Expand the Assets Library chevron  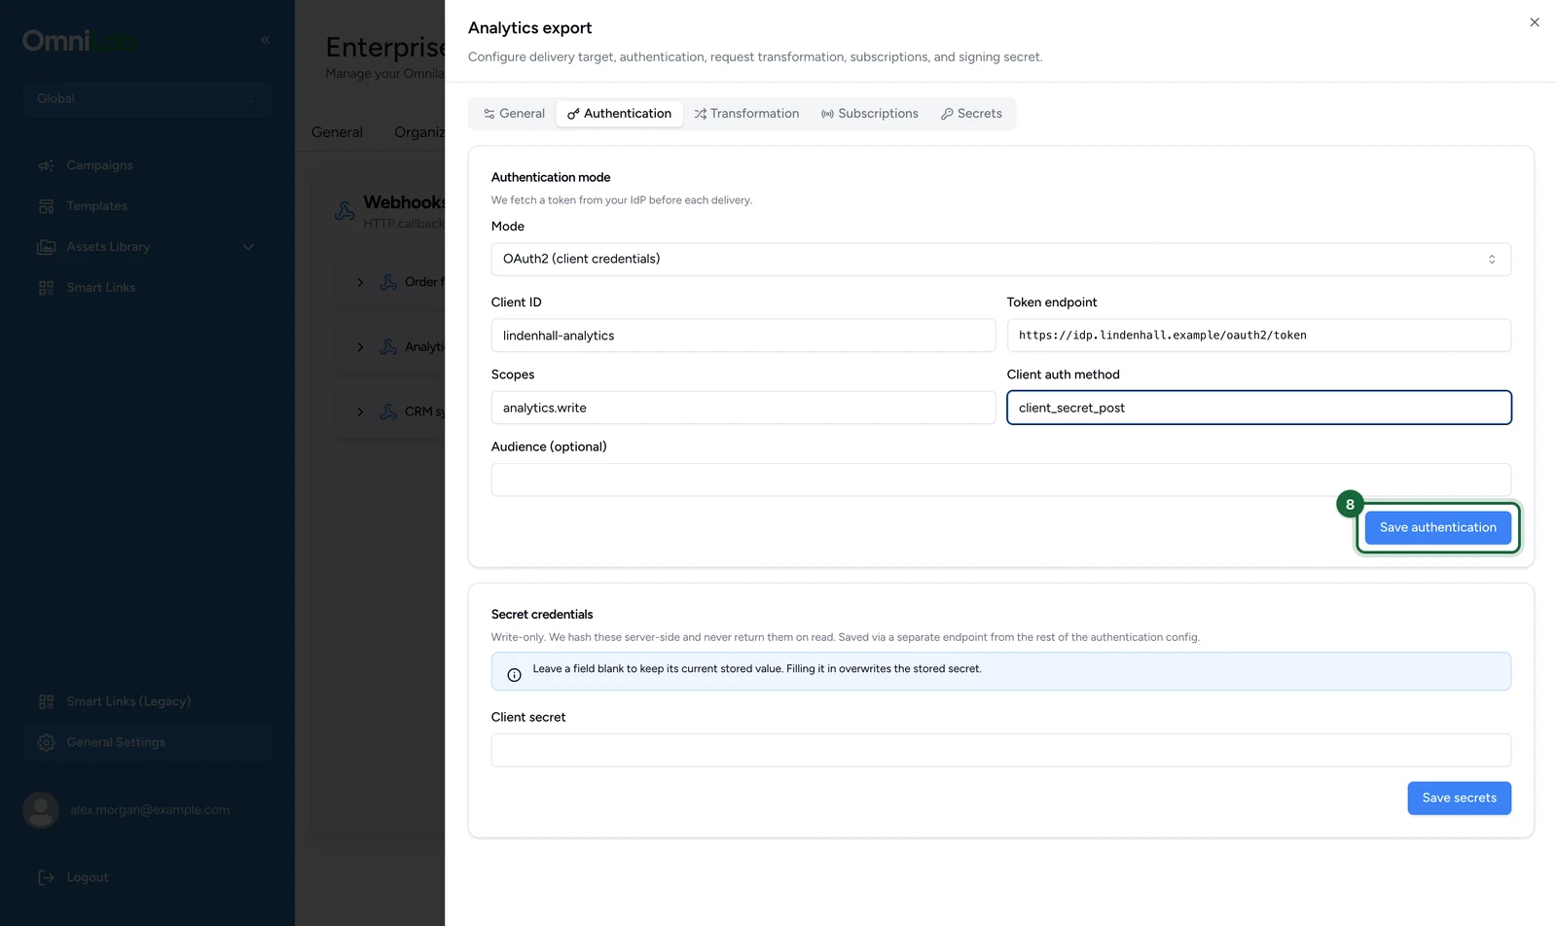click(248, 247)
